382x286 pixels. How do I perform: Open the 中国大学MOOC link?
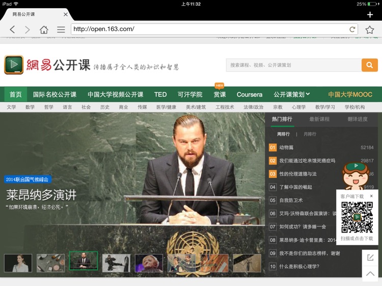point(350,94)
